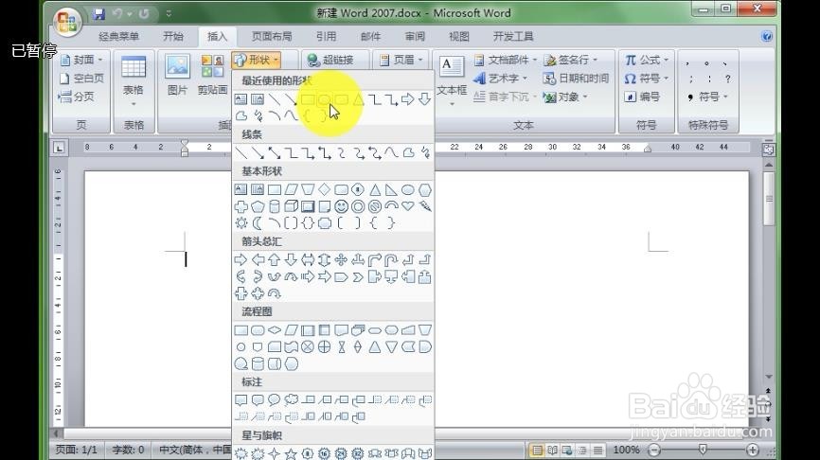Open the 开发工具 tab
Screen dimensions: 820x460
513,37
